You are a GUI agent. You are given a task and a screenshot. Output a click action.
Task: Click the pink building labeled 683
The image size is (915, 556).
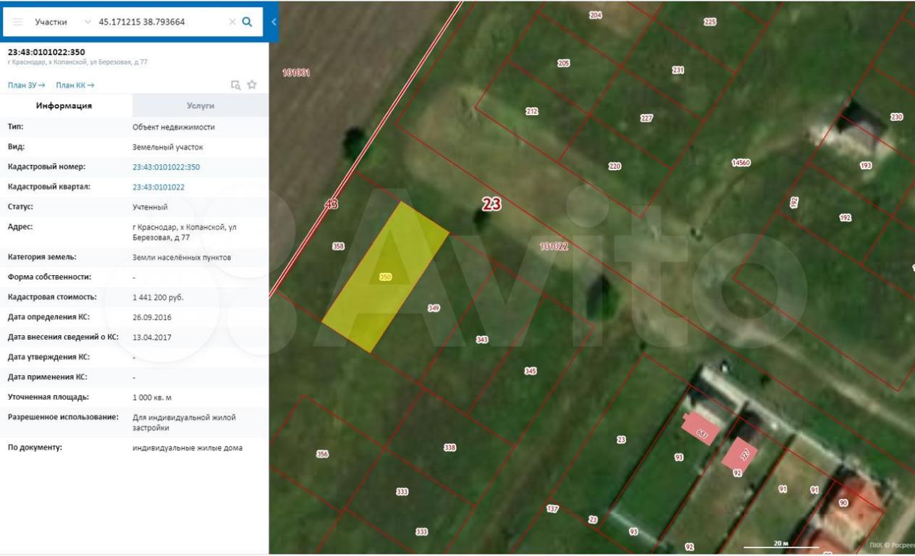(700, 431)
